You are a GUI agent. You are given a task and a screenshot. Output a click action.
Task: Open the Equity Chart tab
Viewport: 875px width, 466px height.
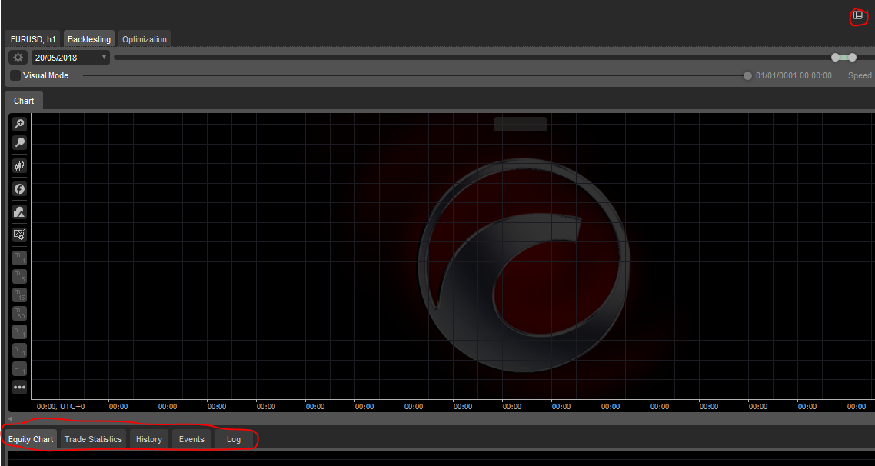coord(31,439)
